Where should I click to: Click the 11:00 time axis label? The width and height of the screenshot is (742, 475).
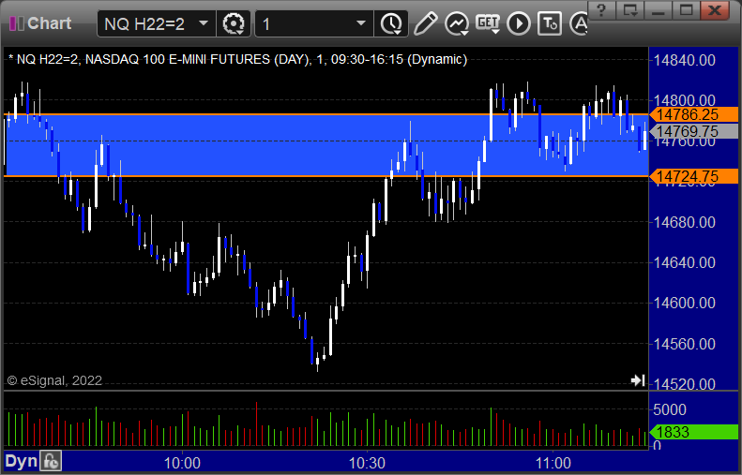pos(553,463)
